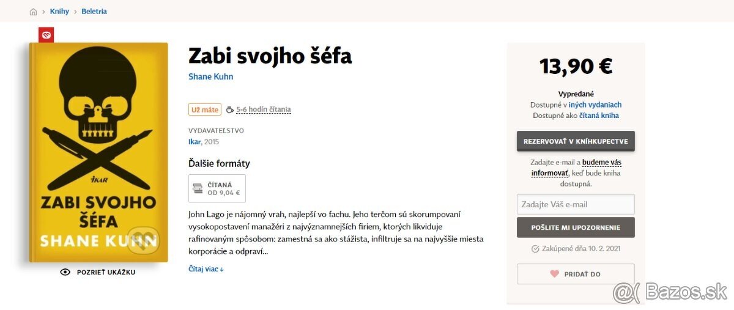
Task: Click the coffee cup reading time icon
Action: pos(230,110)
